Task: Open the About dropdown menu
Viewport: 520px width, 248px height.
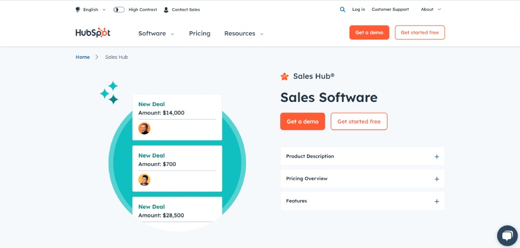Action: 431,9
